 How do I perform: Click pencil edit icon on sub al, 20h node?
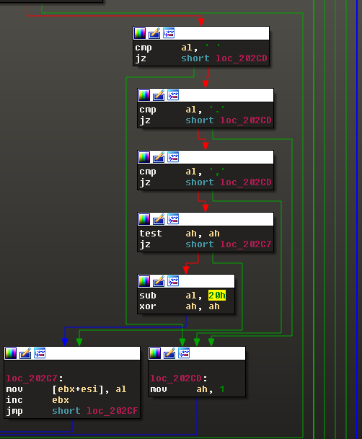coord(159,281)
